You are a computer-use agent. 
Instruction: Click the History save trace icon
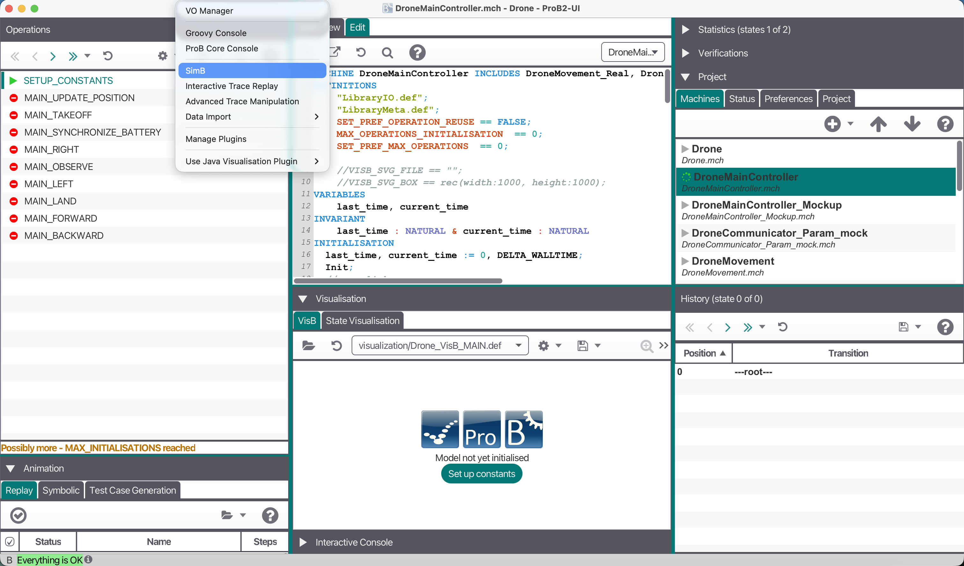903,327
